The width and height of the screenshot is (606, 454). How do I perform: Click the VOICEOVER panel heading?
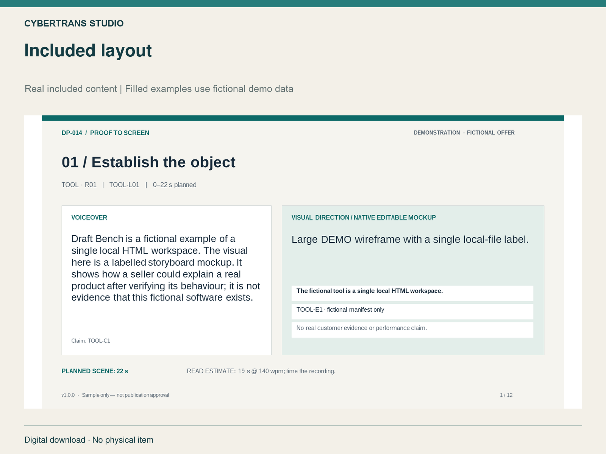(89, 218)
